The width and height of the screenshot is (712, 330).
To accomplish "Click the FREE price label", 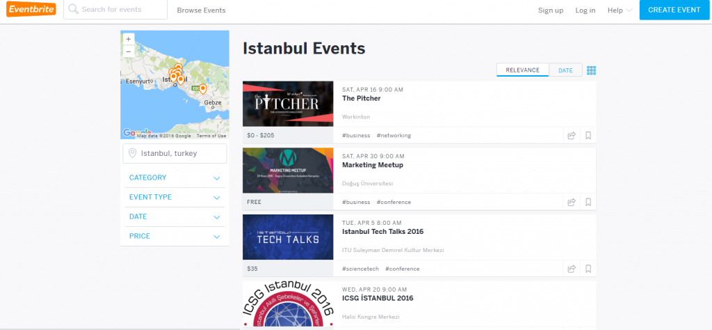I will (254, 202).
